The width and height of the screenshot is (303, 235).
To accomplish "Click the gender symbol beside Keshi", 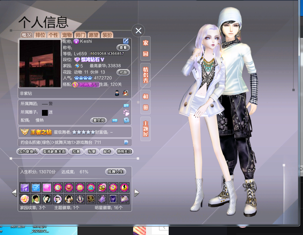I will click(x=76, y=41).
